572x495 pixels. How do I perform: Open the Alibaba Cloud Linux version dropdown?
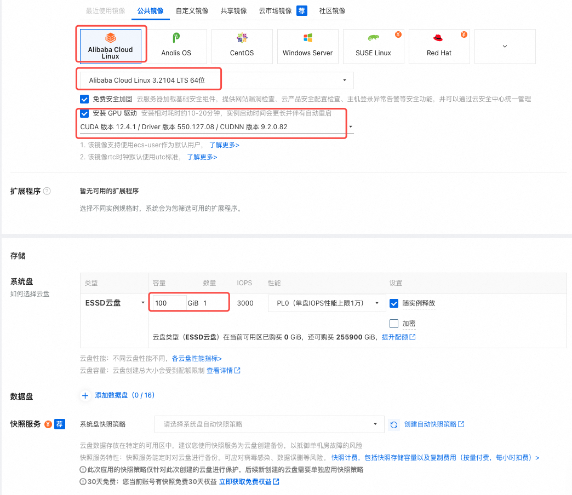216,80
